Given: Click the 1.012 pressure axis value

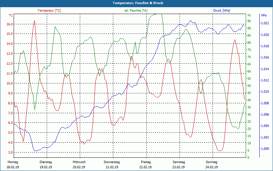Looking at the screenshot, I should (265, 80).
